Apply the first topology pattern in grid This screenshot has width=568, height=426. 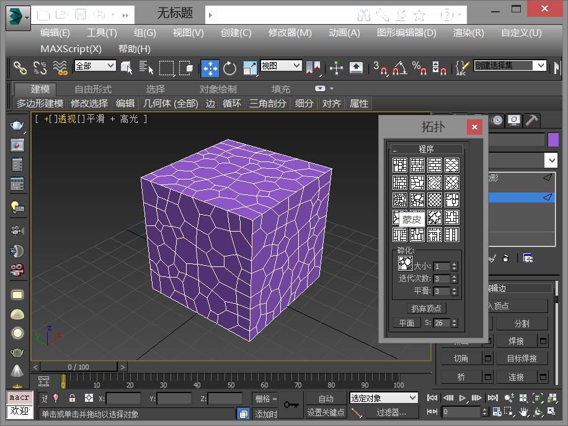tap(400, 165)
